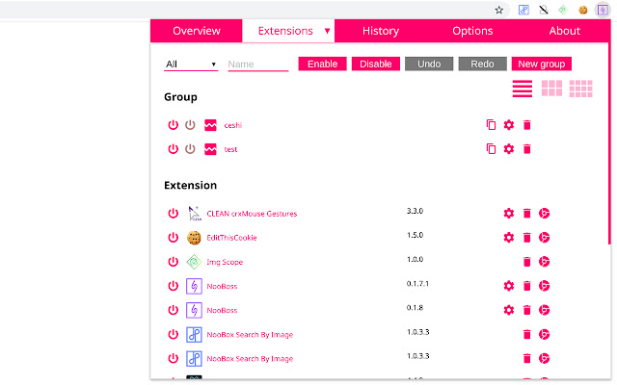Click the New group button
617x385 pixels.
click(541, 64)
